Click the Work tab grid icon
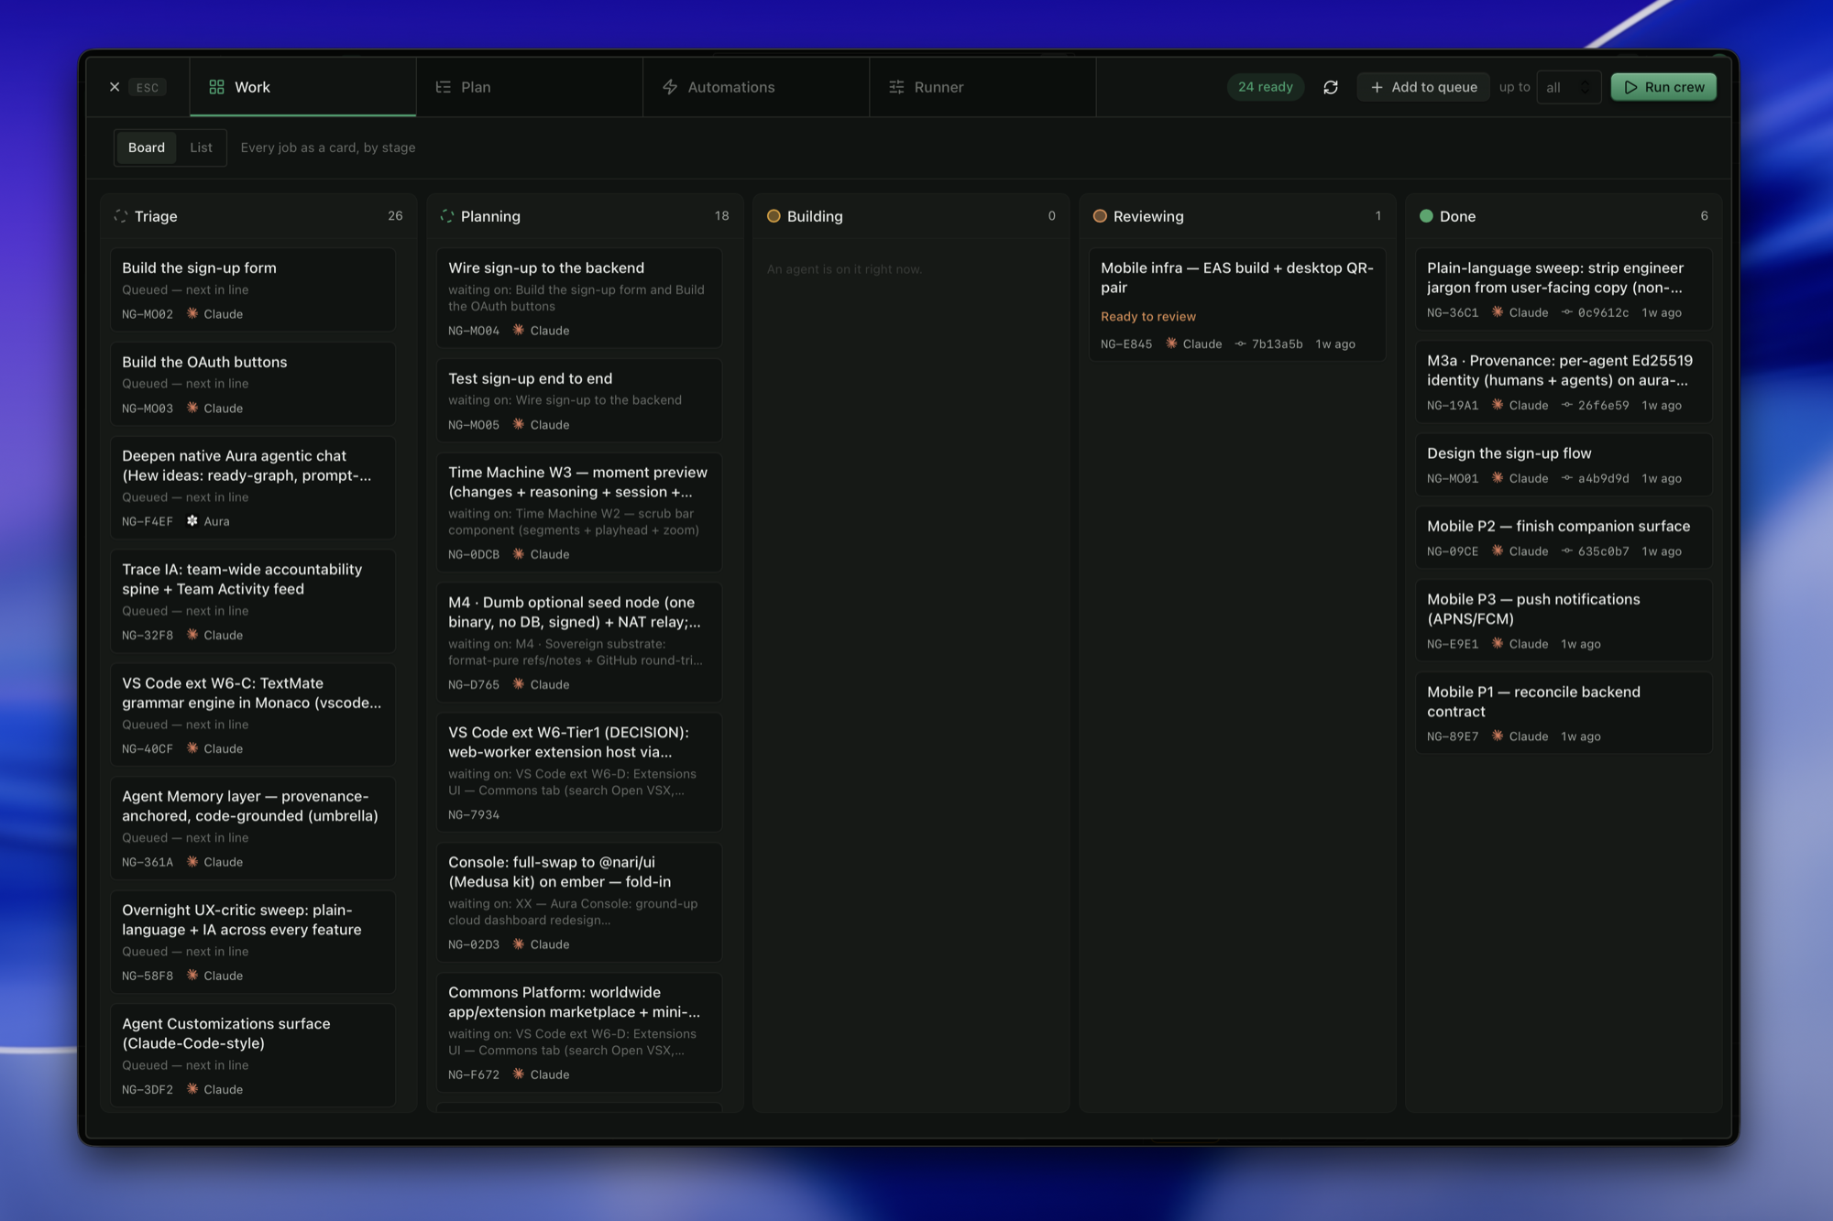1833x1221 pixels. point(216,87)
